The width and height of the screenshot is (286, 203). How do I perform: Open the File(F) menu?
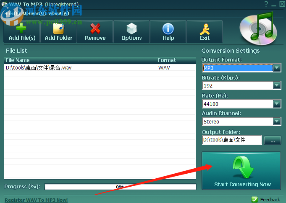click(13, 13)
